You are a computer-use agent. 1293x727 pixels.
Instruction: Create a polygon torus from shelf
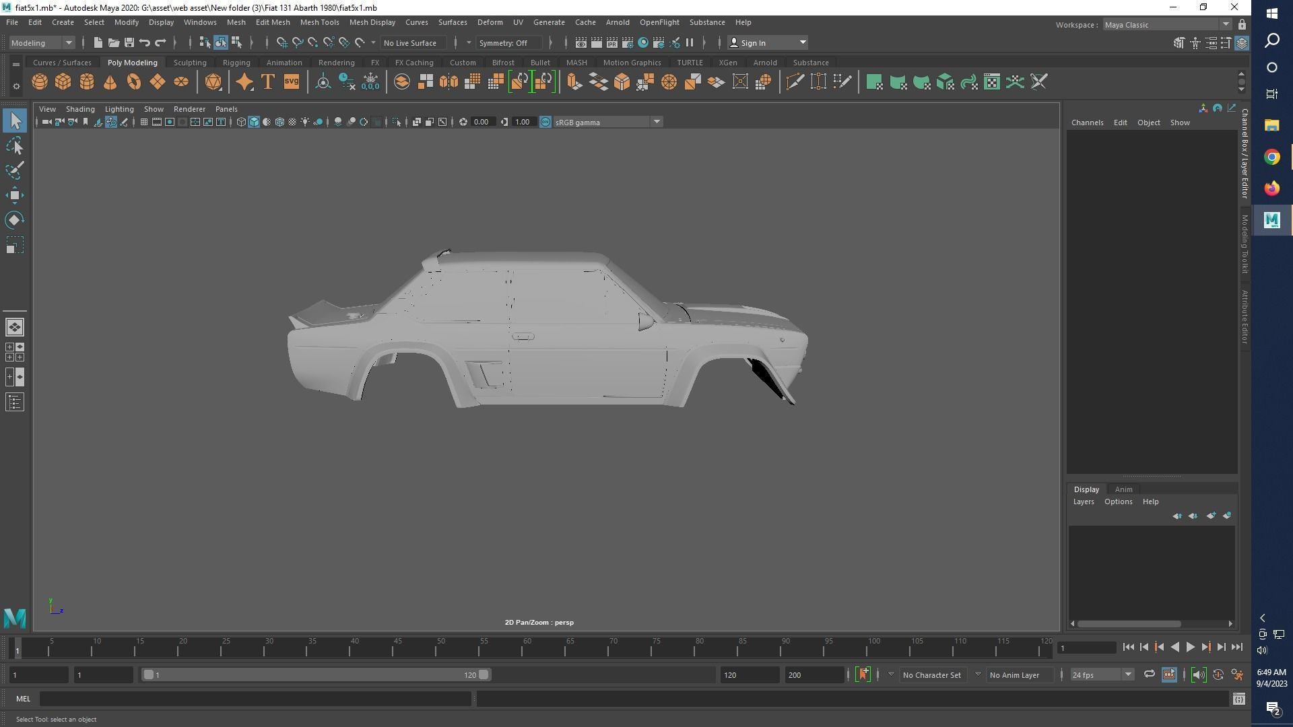134,82
